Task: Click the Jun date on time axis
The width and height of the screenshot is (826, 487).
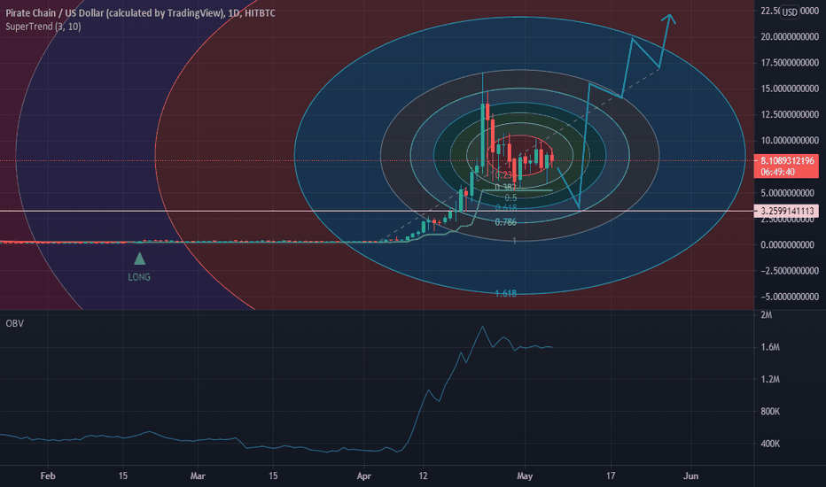Action: 690,476
